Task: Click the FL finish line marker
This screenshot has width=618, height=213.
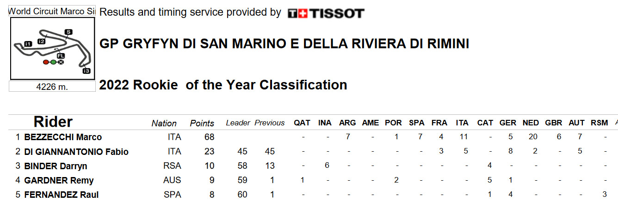Action: click(x=61, y=56)
